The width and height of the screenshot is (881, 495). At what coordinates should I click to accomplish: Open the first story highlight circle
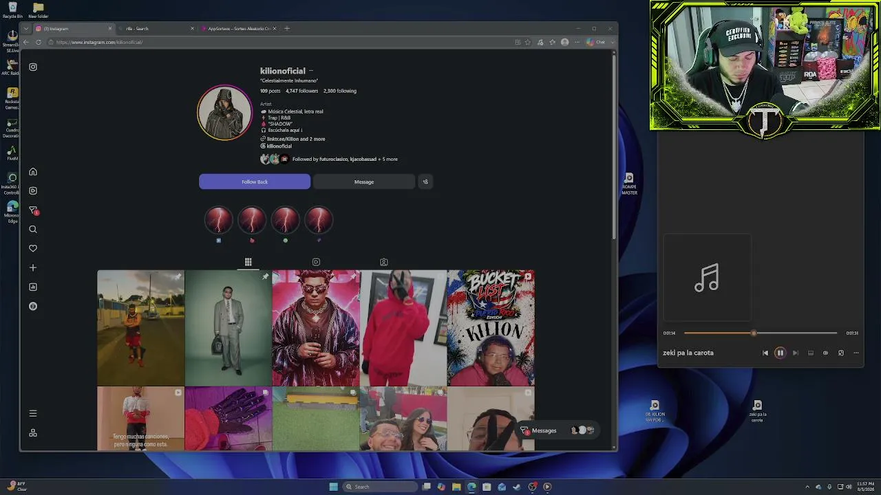pos(219,221)
